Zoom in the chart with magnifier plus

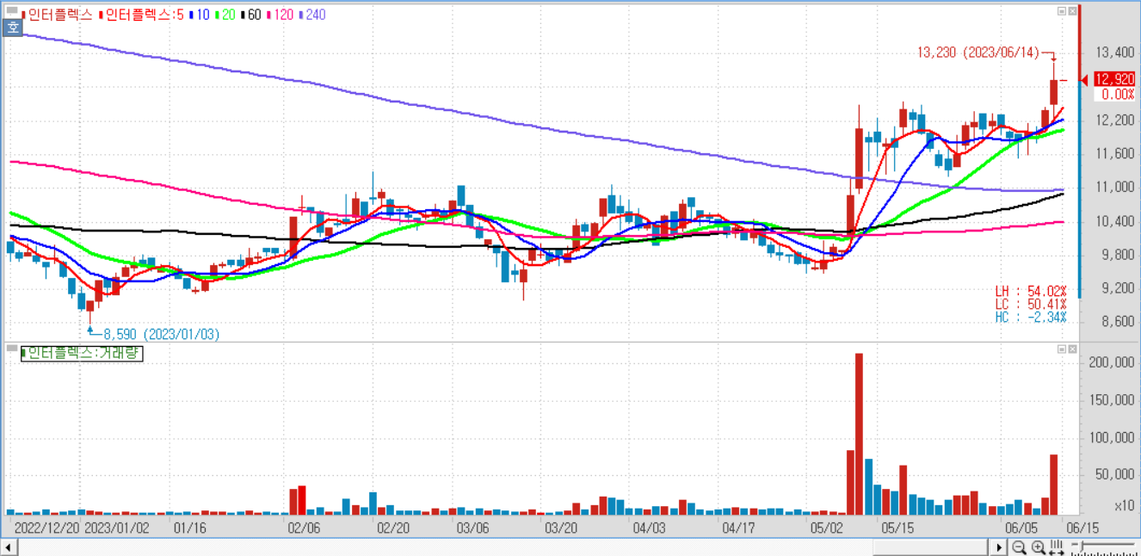pyautogui.click(x=1038, y=547)
